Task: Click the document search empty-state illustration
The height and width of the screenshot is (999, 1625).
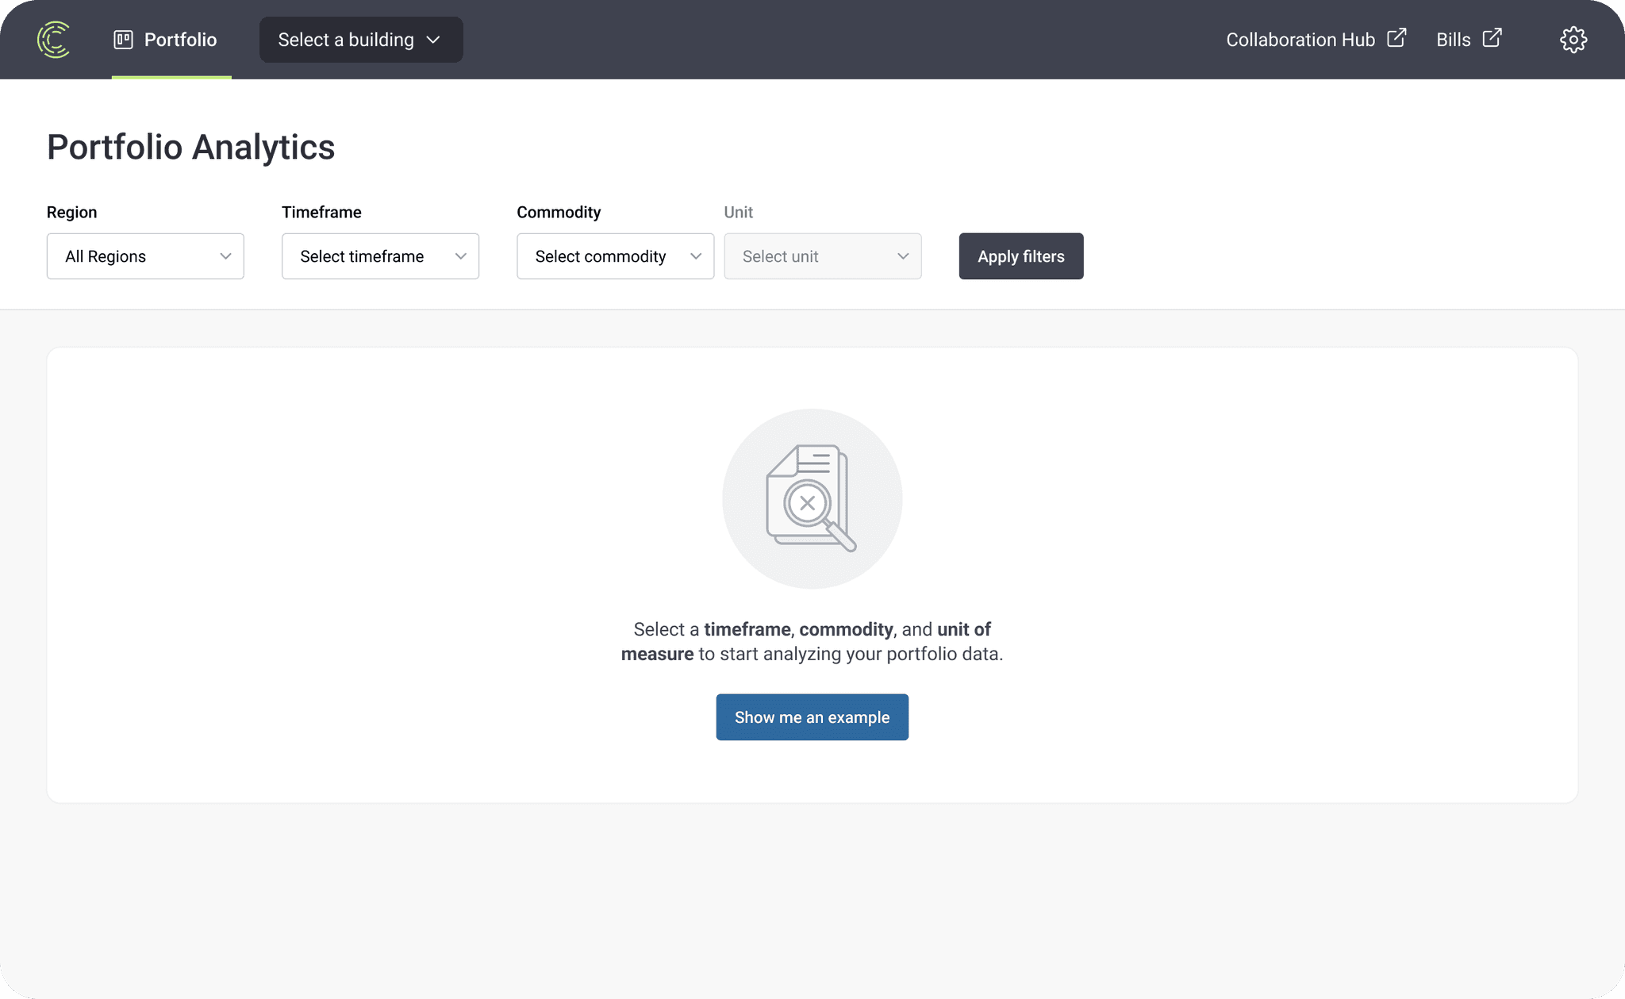Action: coord(812,498)
